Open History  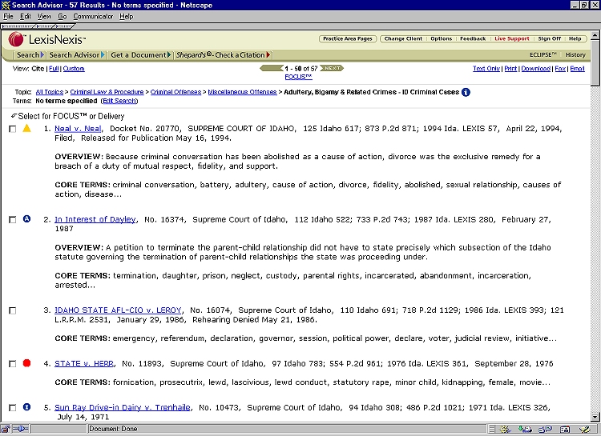(575, 54)
